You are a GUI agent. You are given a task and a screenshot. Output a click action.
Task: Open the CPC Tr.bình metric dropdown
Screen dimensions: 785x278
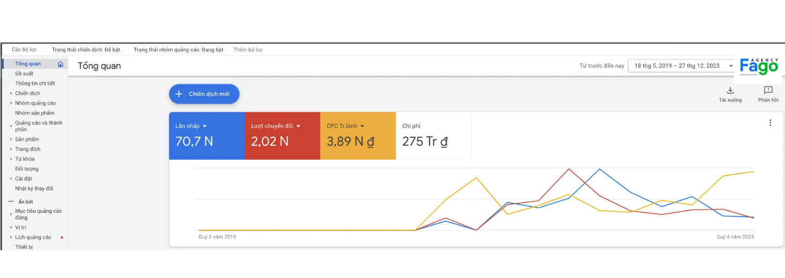362,126
